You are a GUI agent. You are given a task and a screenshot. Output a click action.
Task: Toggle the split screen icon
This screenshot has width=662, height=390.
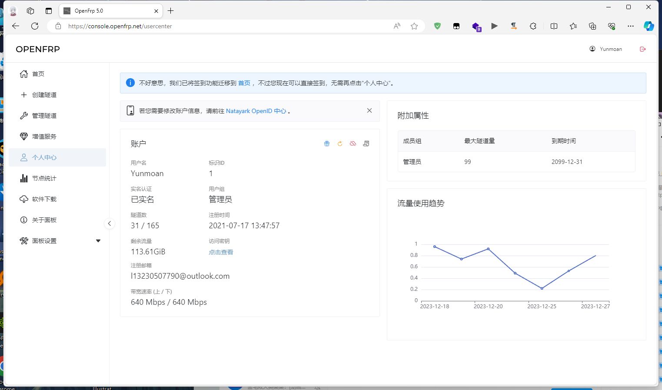click(x=554, y=26)
